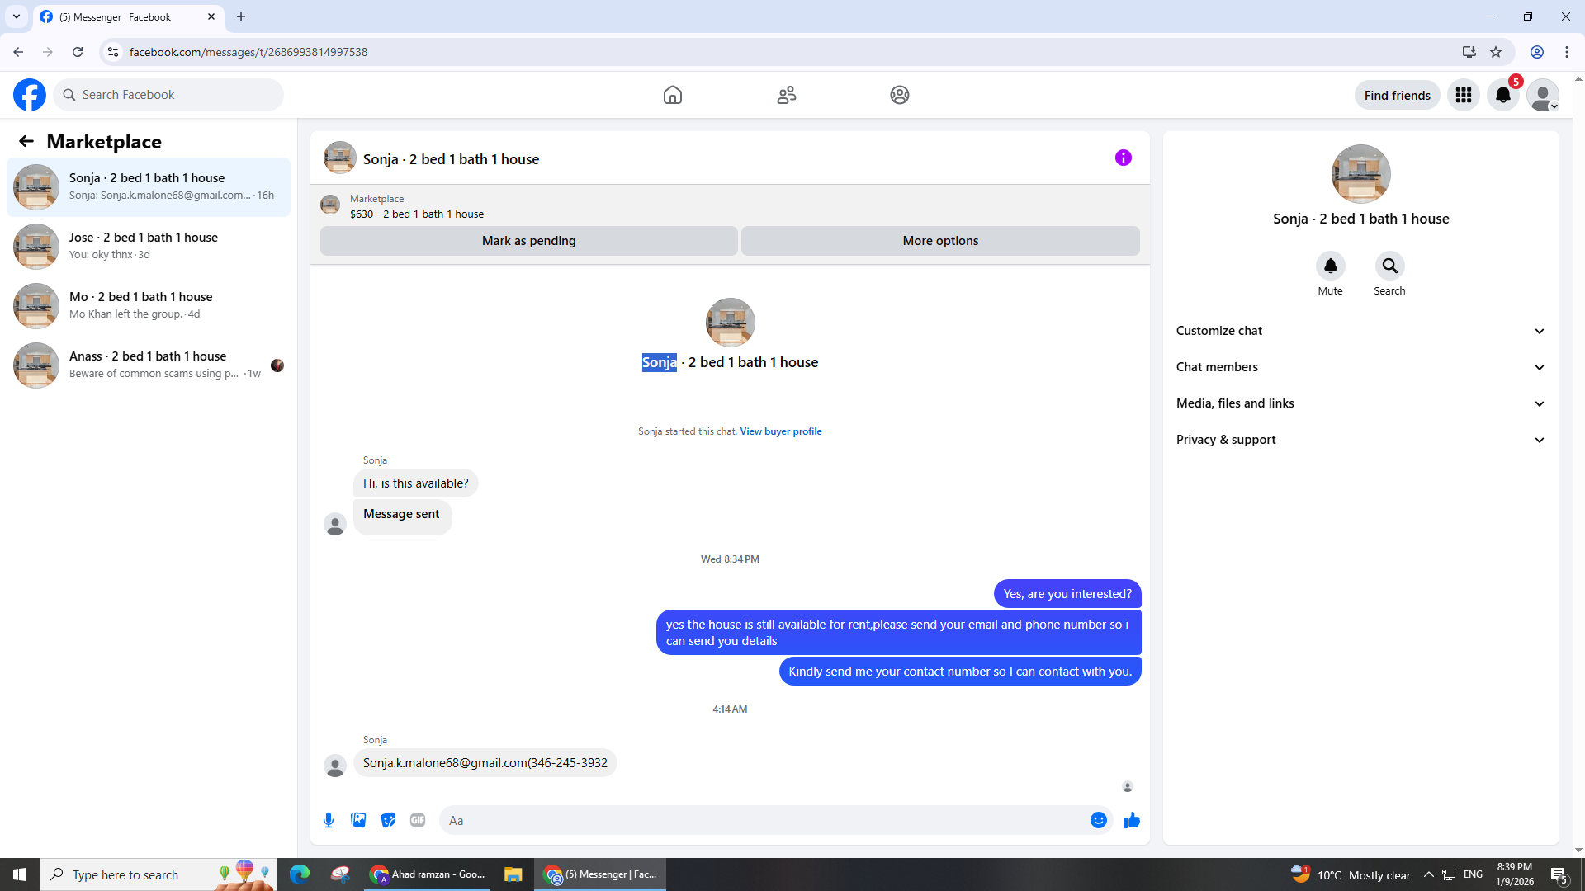Image resolution: width=1585 pixels, height=891 pixels.
Task: Expand the Chat members section
Action: point(1360,367)
